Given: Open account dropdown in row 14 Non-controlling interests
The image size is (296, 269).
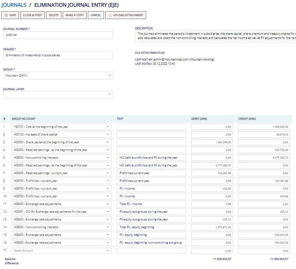Looking at the screenshot, I should [61, 227].
